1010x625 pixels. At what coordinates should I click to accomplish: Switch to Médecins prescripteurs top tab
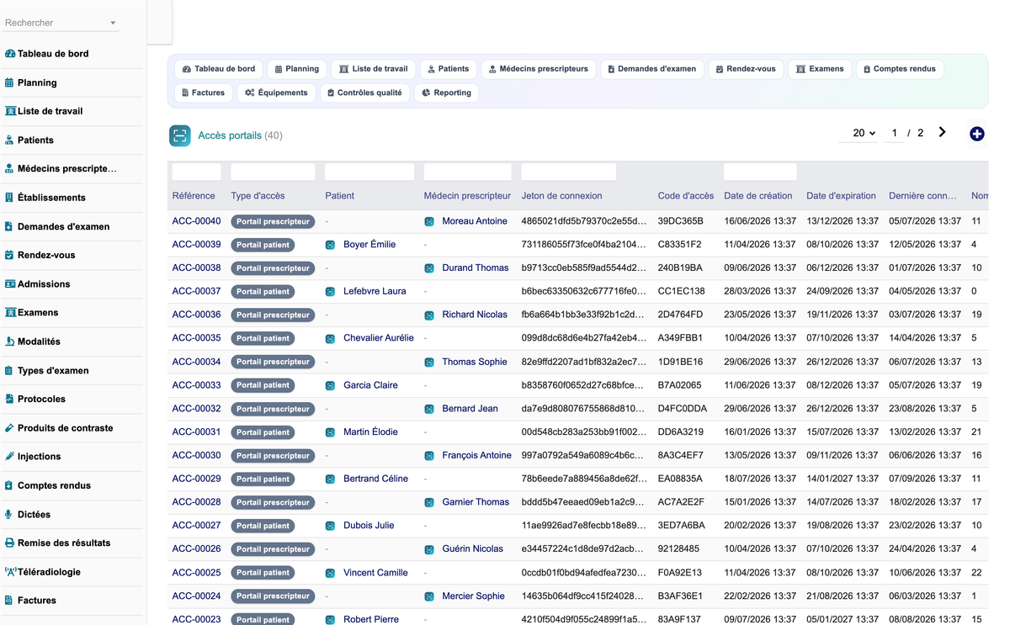point(539,69)
